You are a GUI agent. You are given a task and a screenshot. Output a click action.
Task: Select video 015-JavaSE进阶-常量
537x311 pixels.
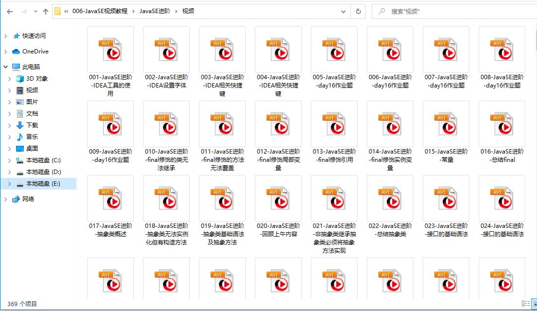click(446, 132)
